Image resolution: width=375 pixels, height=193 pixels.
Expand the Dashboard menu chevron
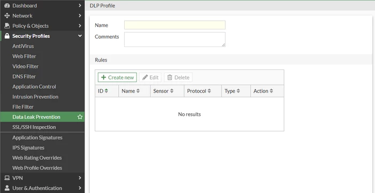tap(80, 5)
